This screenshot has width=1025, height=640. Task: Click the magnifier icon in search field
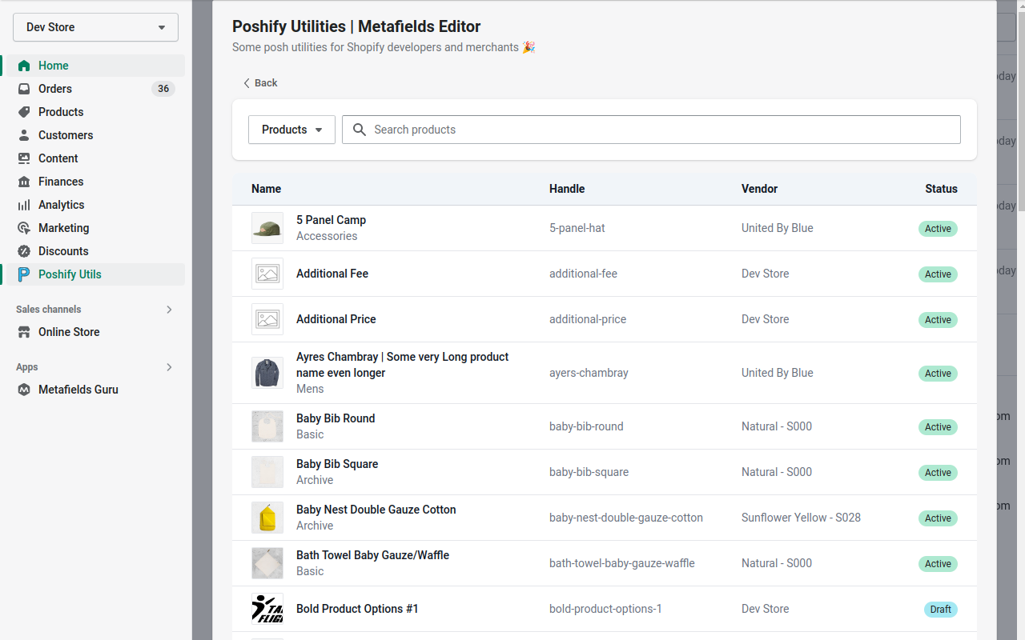pyautogui.click(x=360, y=130)
